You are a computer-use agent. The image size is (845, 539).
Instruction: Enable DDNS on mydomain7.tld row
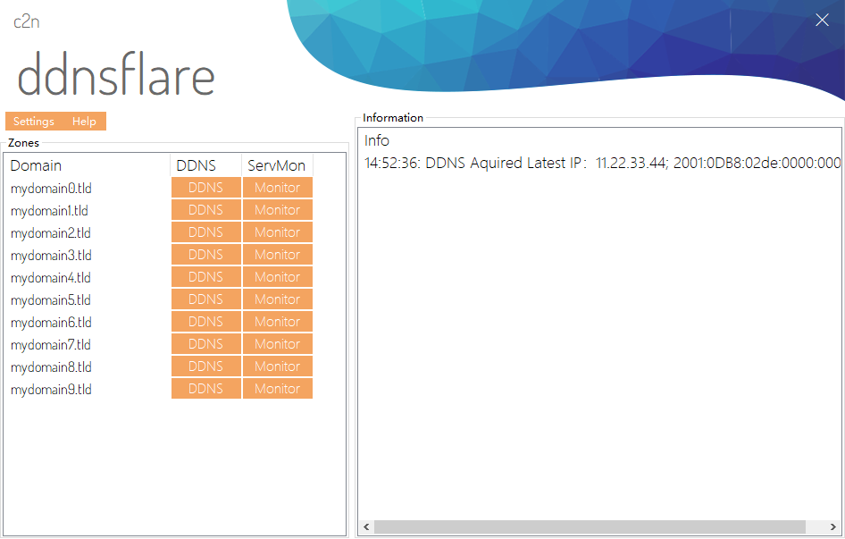pos(205,344)
